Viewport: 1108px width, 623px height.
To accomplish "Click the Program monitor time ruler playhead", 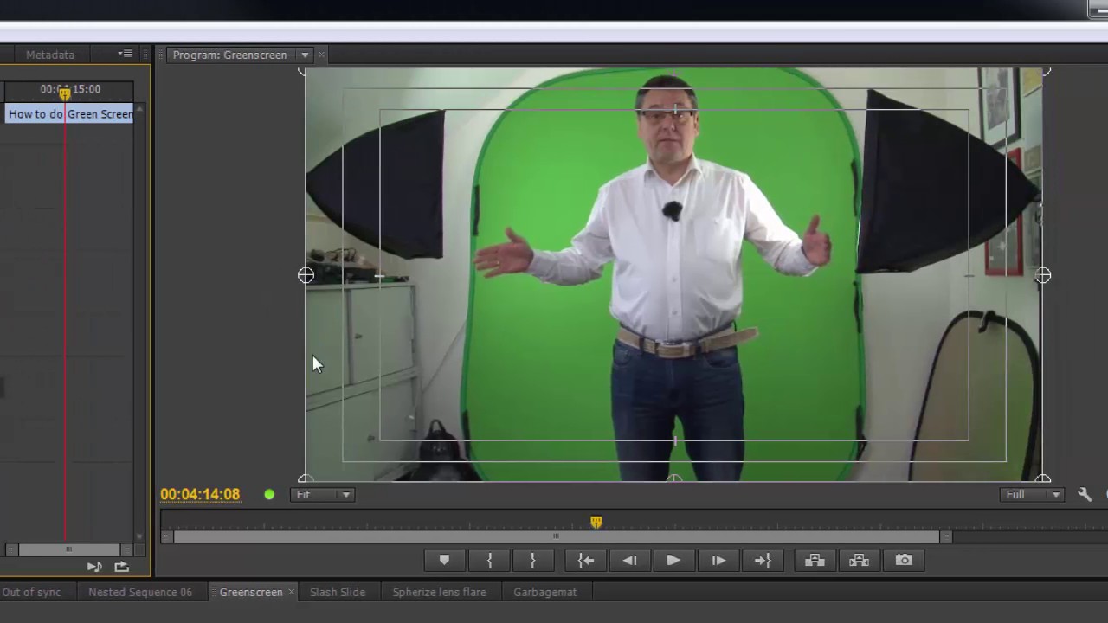I will [596, 522].
